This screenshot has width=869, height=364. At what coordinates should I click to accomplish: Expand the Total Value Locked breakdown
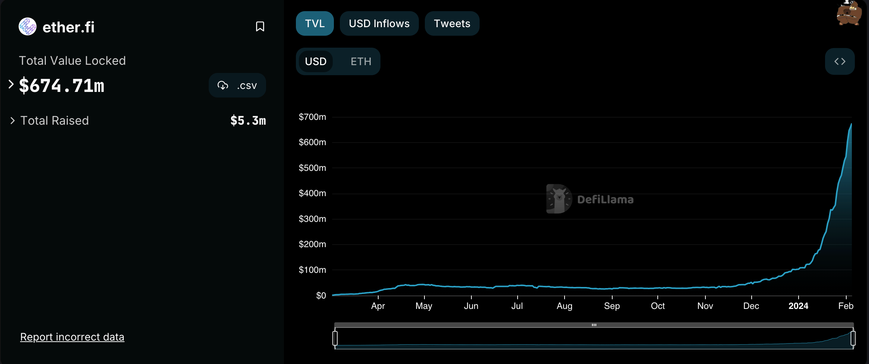pyautogui.click(x=11, y=84)
